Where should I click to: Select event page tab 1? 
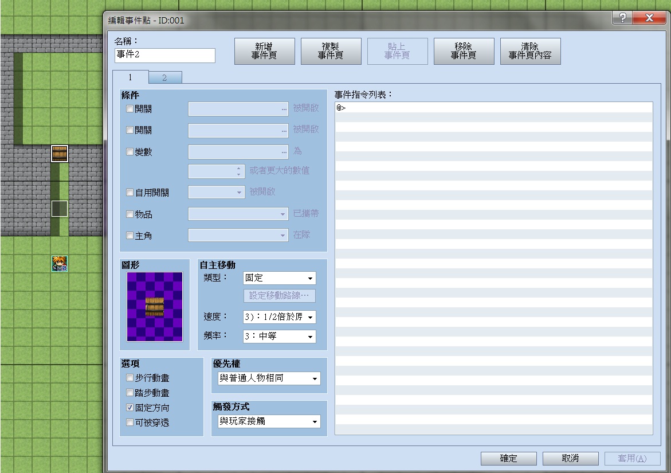click(x=131, y=77)
